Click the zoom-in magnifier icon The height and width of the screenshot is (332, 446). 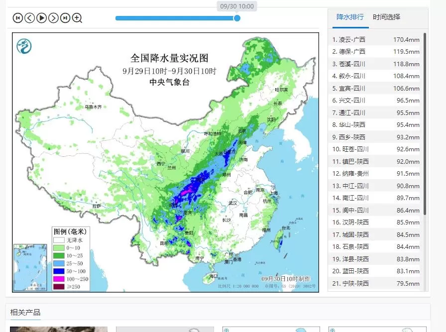click(x=77, y=18)
